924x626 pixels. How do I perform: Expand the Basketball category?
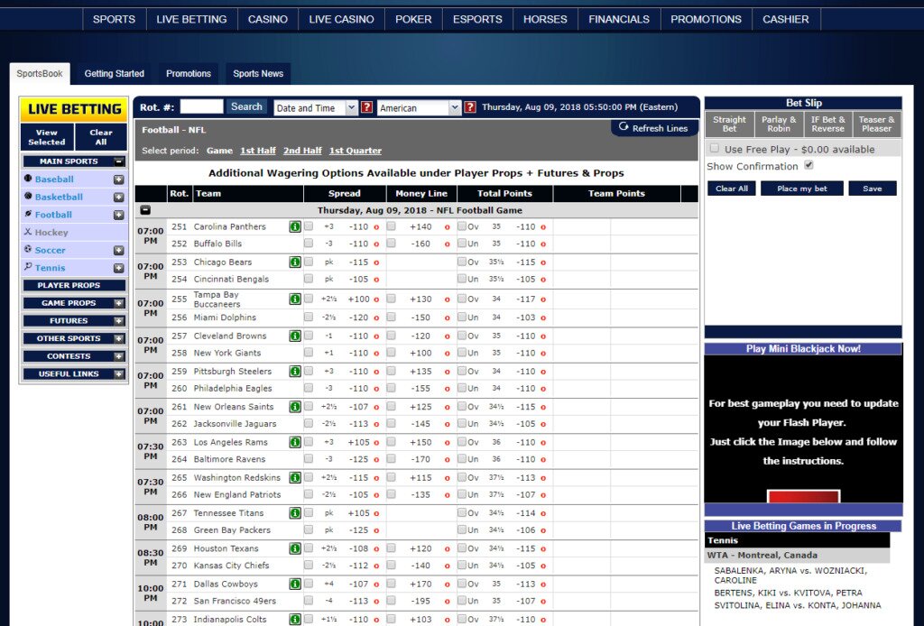click(119, 197)
